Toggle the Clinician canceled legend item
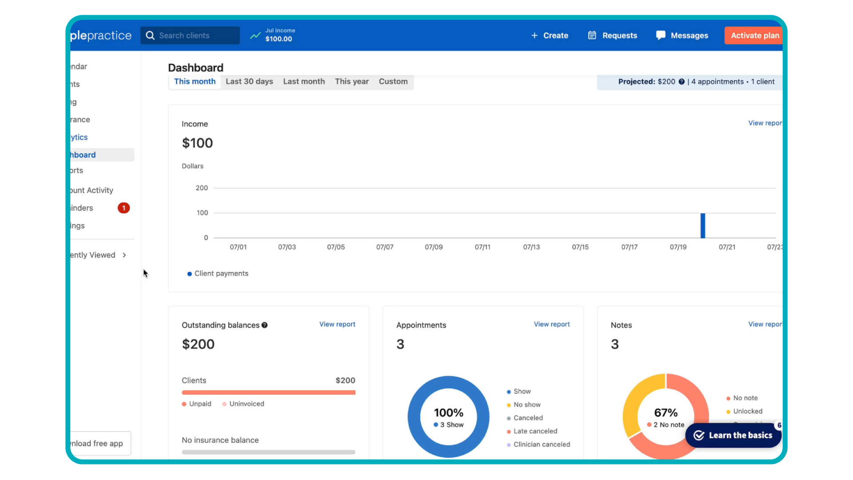The height and width of the screenshot is (480, 853). point(538,444)
